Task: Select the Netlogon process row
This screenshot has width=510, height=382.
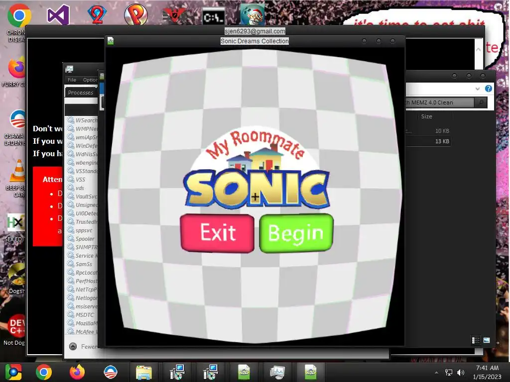Action: click(x=82, y=298)
